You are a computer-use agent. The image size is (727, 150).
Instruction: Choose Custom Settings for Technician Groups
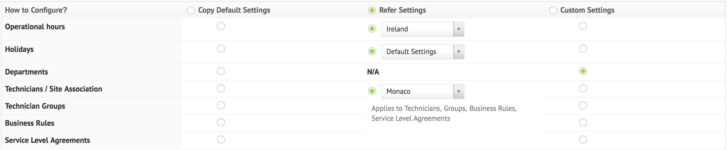pyautogui.click(x=583, y=106)
